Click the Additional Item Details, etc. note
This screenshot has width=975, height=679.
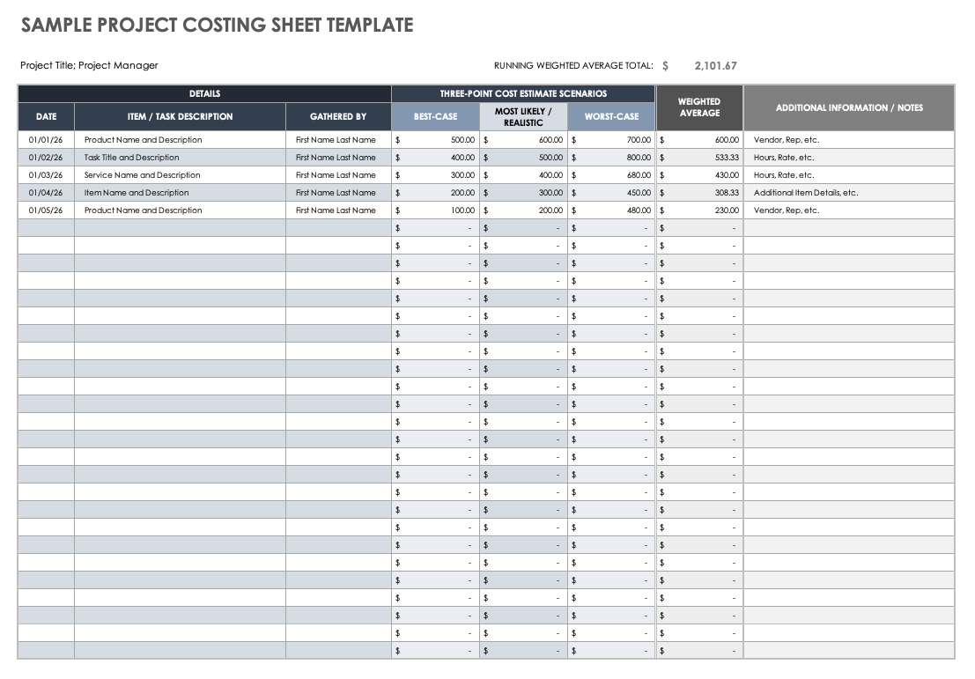(806, 193)
